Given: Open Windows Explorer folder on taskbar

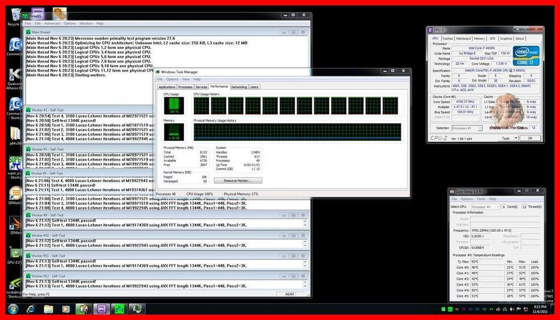Looking at the screenshot, I should click(48, 309).
